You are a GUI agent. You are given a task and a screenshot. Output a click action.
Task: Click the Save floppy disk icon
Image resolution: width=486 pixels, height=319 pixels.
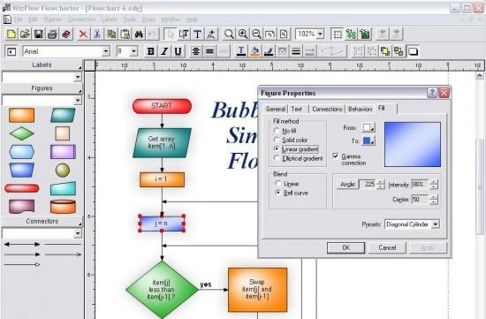38,34
